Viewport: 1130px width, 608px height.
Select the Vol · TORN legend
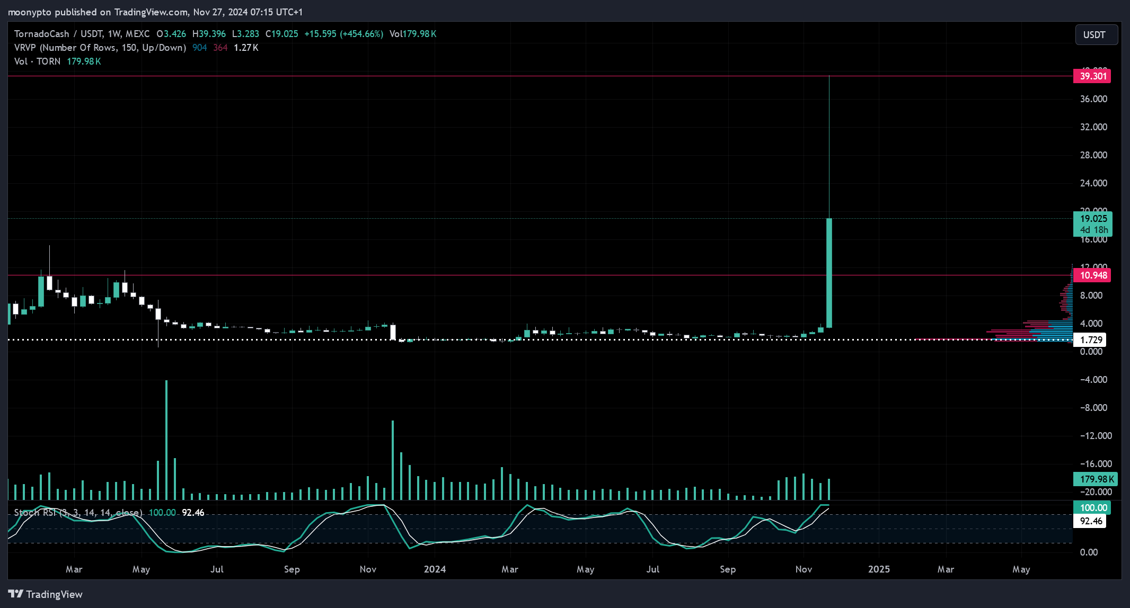pyautogui.click(x=37, y=61)
